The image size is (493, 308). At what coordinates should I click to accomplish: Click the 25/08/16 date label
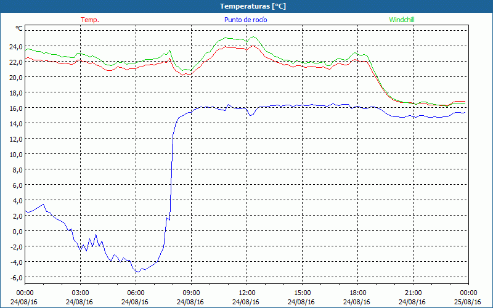pos(468,302)
